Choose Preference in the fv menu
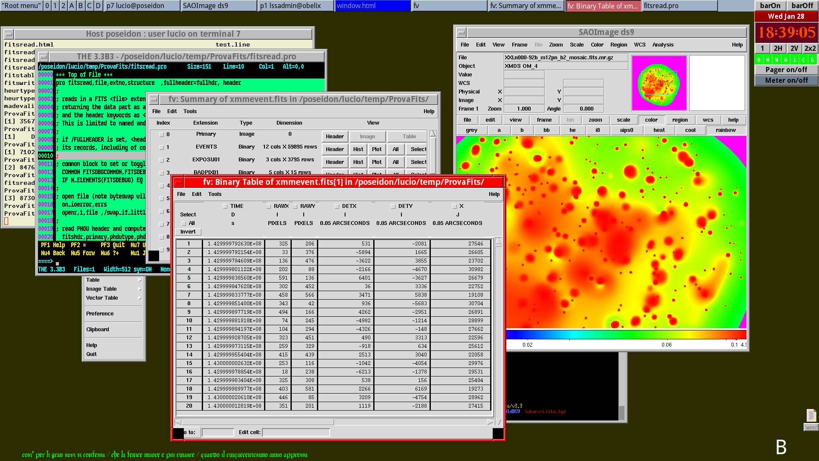The image size is (819, 461). [100, 314]
